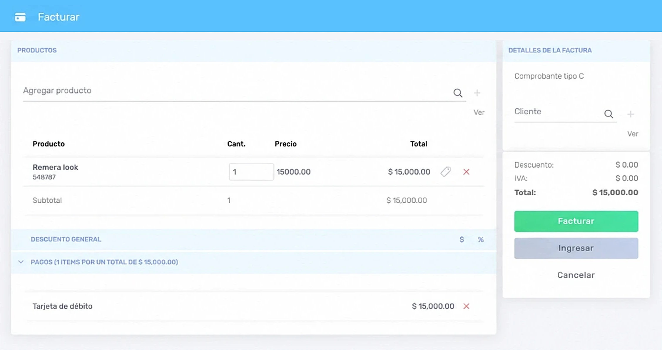Viewport: 662px width, 350px height.
Task: Click the Subtotal amount $ 15,000.00
Action: tap(407, 200)
